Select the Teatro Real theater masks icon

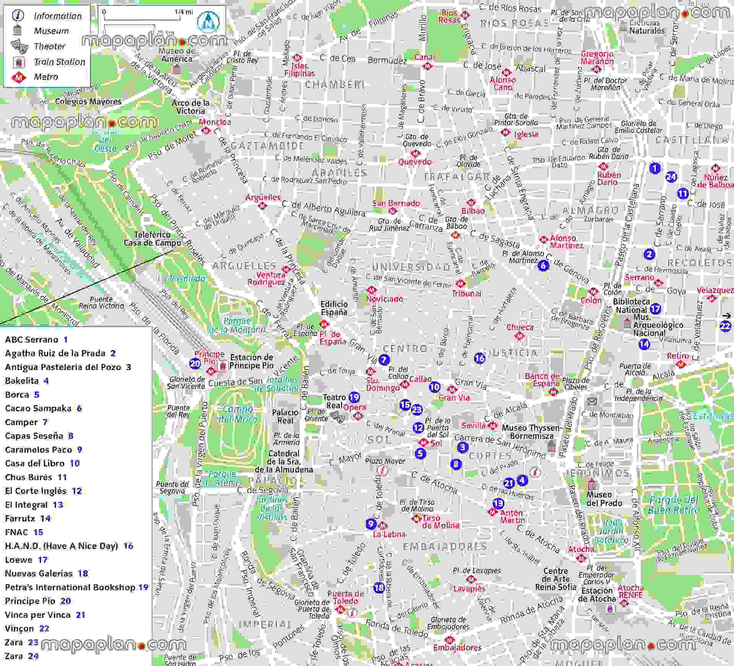[x=338, y=417]
